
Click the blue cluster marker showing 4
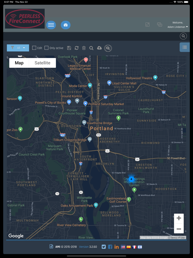[131, 179]
